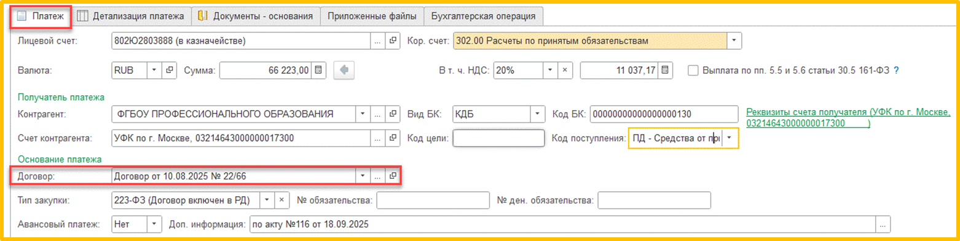Open selection list for Контрагент (ellipsis)

pos(379,114)
